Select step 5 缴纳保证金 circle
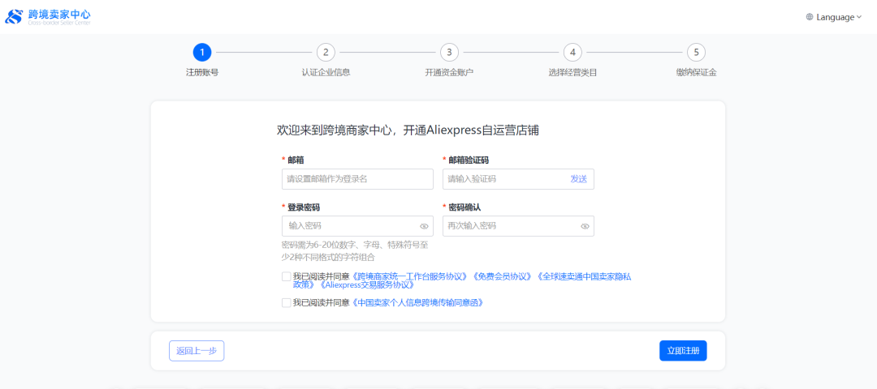 (696, 52)
